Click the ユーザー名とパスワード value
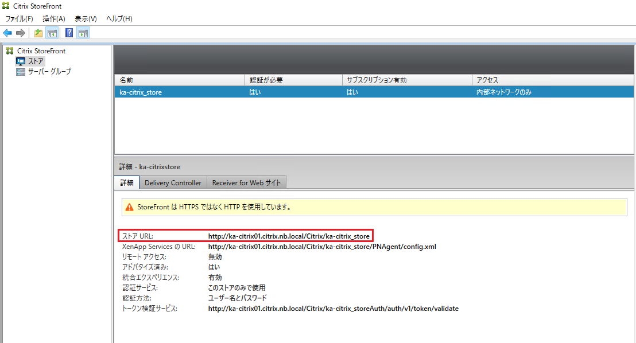The height and width of the screenshot is (343, 636). click(x=238, y=298)
